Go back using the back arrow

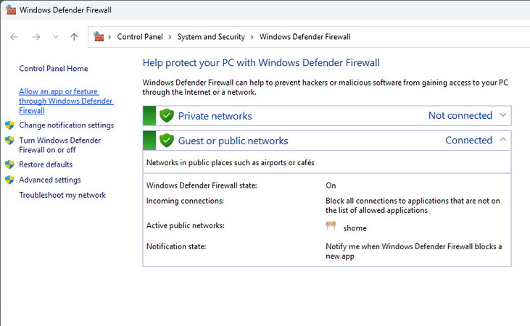[14, 37]
